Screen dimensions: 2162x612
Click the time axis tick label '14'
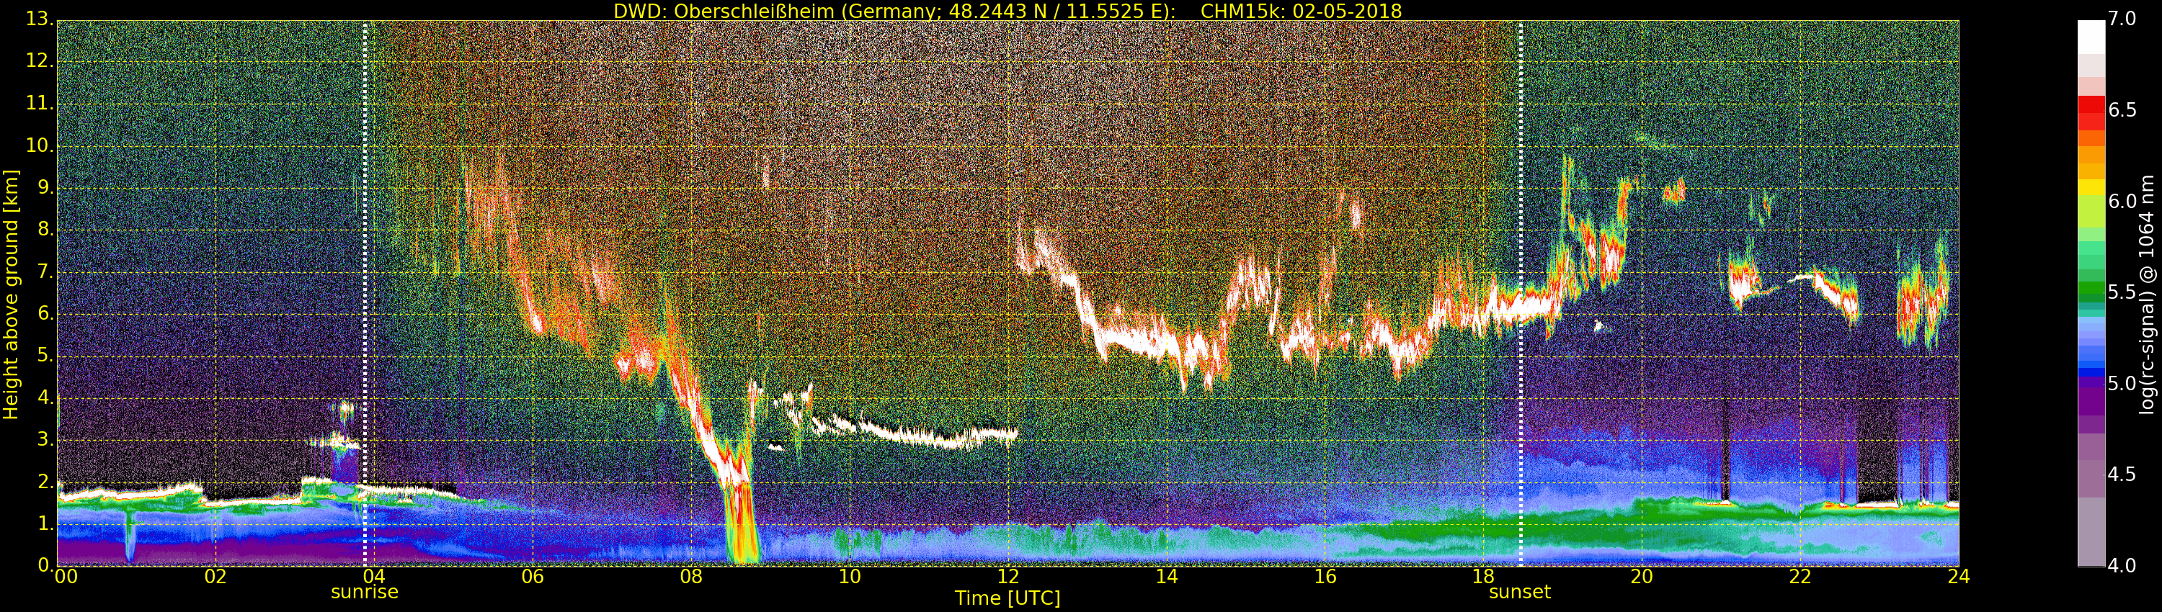tap(1167, 577)
